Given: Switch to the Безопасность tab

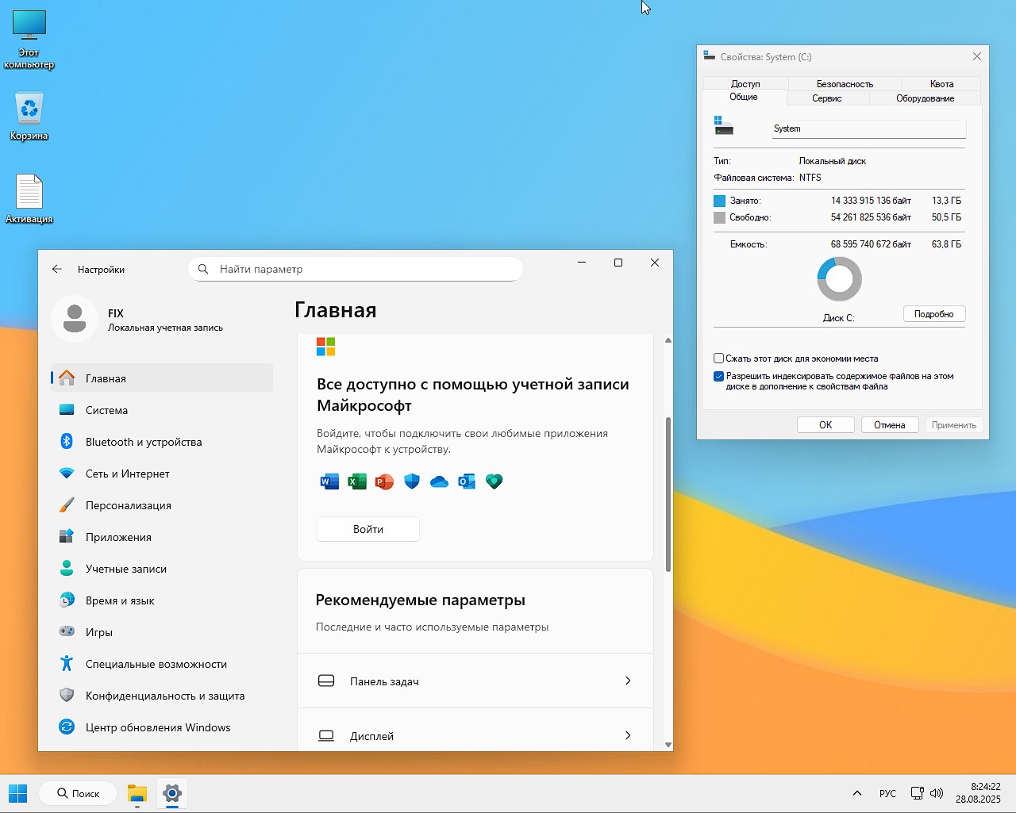Looking at the screenshot, I should point(845,83).
